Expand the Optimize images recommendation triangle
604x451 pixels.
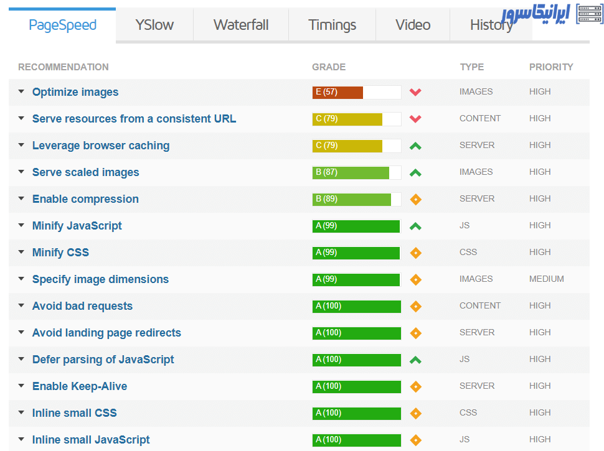pos(21,92)
